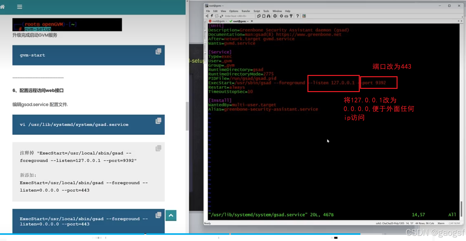Copy the vi gsad.service command block
This screenshot has height=241, width=466.
coord(158,121)
